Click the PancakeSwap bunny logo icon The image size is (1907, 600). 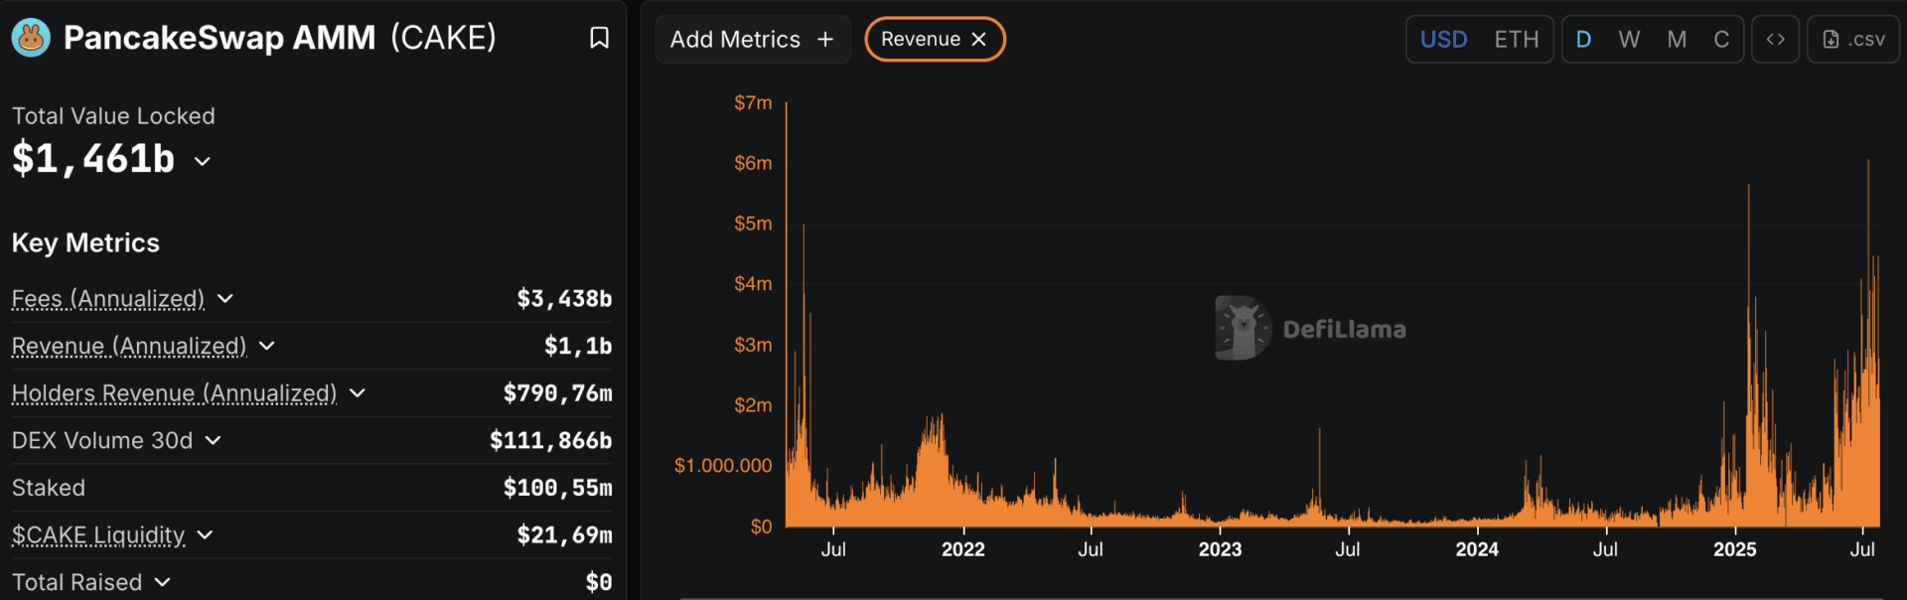click(31, 38)
